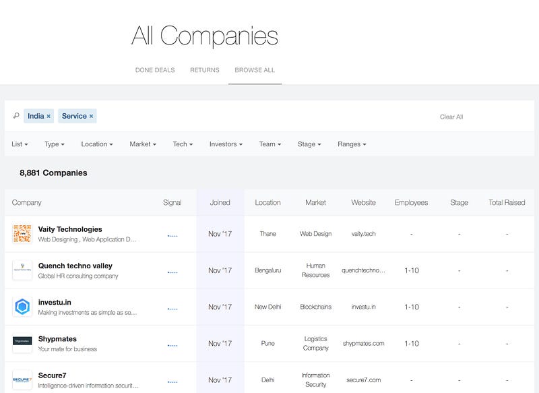Remove the India filter tag
539x393 pixels.
pos(49,116)
